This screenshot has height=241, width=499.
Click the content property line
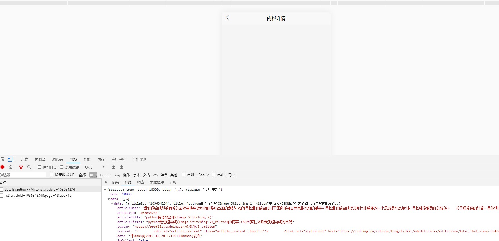tap(308, 231)
